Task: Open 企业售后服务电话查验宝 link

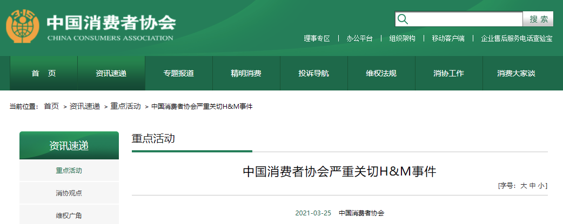Action: 517,38
